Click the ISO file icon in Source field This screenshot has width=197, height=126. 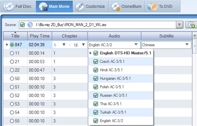pos(30,25)
